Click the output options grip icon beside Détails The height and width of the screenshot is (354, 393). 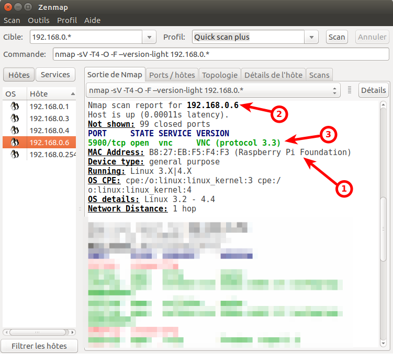pos(350,90)
